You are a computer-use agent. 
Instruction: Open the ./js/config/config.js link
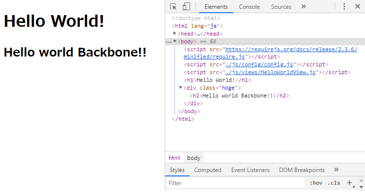click(x=259, y=64)
